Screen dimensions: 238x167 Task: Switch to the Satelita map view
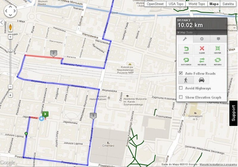tap(228, 4)
